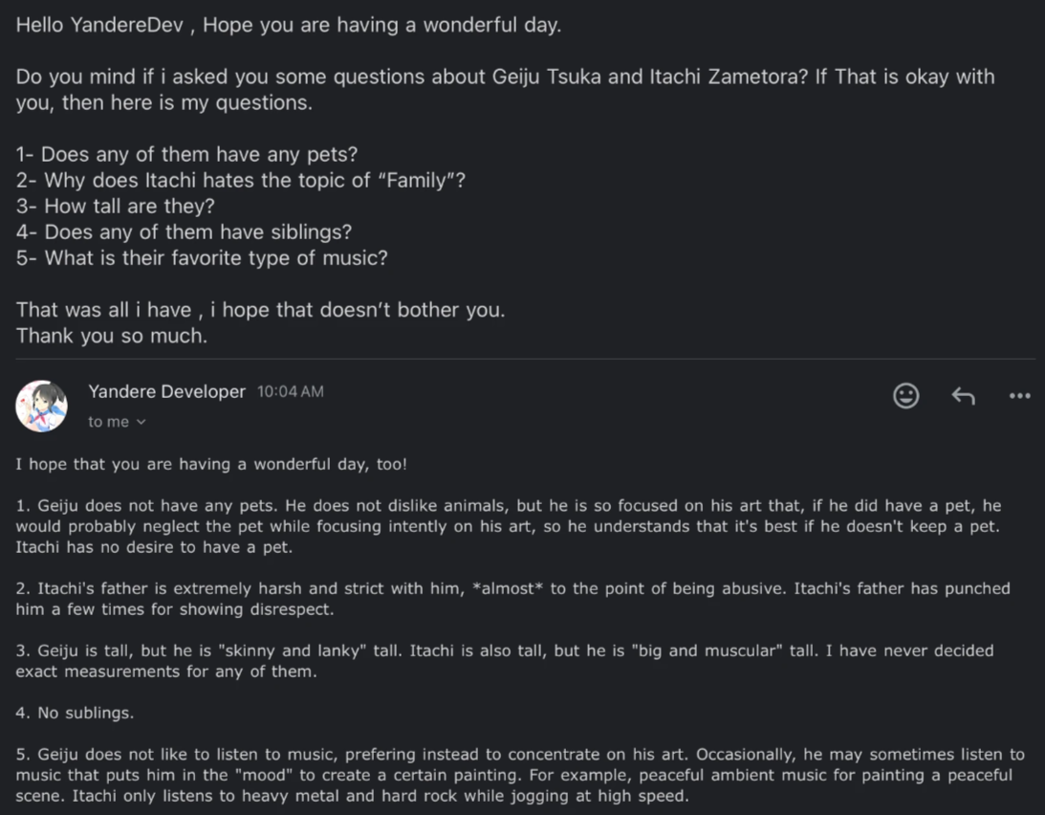
Task: Click the 10:04 AM timestamp
Action: 290,391
